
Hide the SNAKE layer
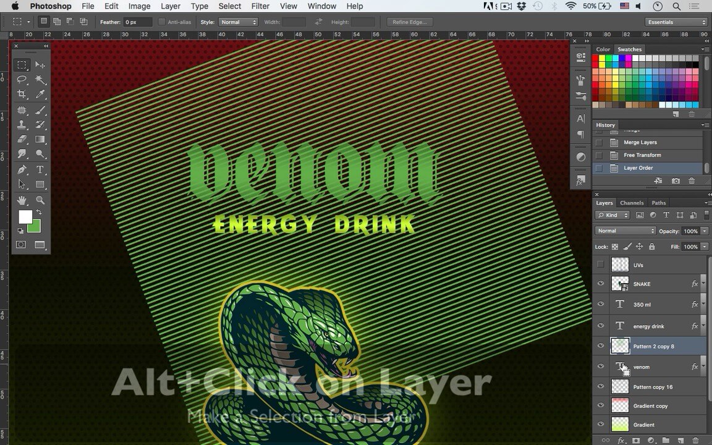[x=600, y=284]
